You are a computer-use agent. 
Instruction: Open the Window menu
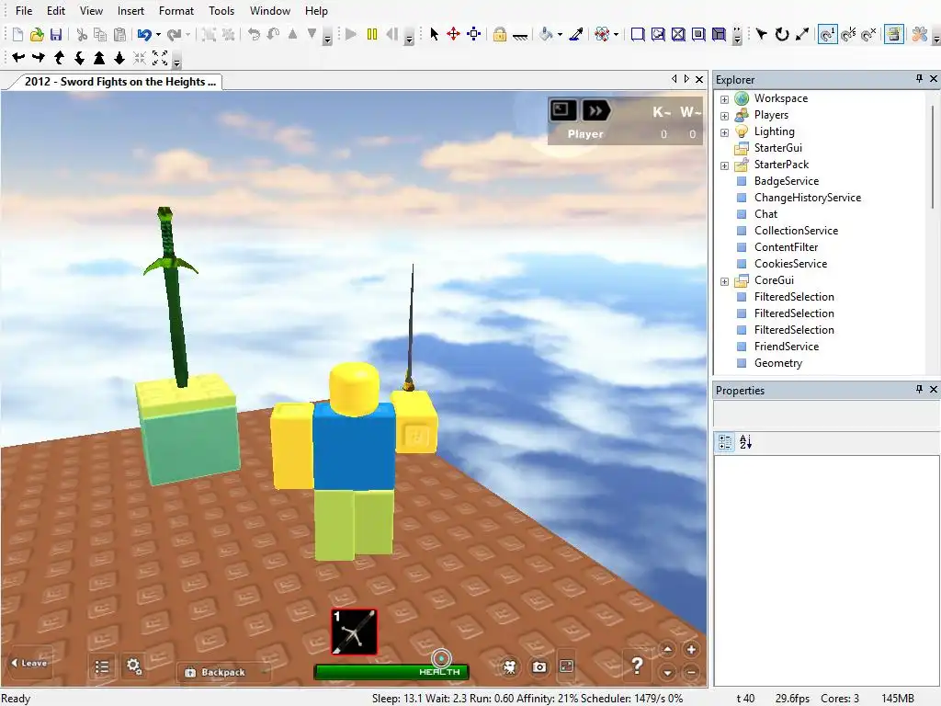click(270, 11)
